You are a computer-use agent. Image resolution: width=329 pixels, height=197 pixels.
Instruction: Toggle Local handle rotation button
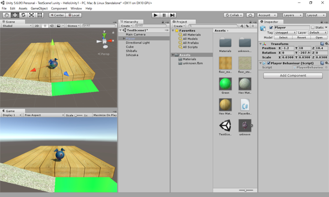[74, 15]
